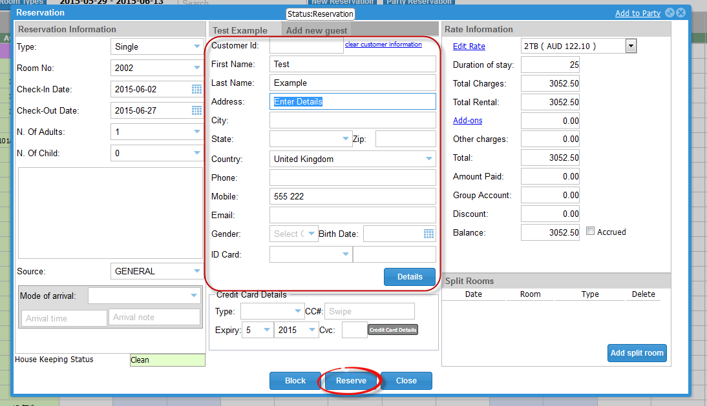Expand the Country dropdown showing United Kingdom

429,159
